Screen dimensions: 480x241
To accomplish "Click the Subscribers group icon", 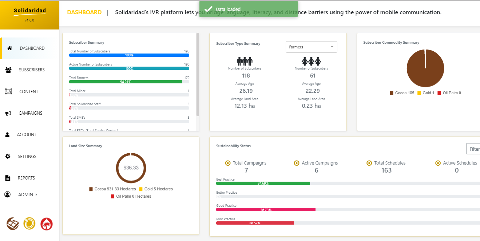I will click(8, 70).
